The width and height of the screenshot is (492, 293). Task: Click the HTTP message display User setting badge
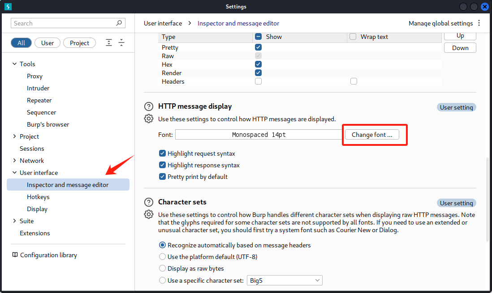click(x=456, y=107)
